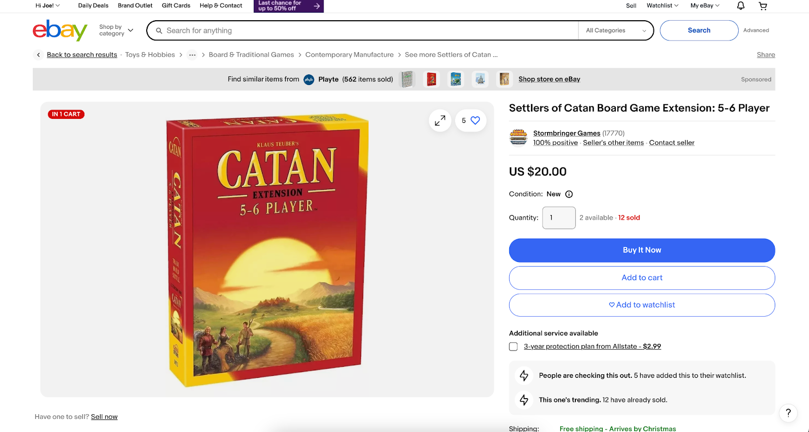Click Contact seller link
The height and width of the screenshot is (432, 809).
tap(671, 143)
